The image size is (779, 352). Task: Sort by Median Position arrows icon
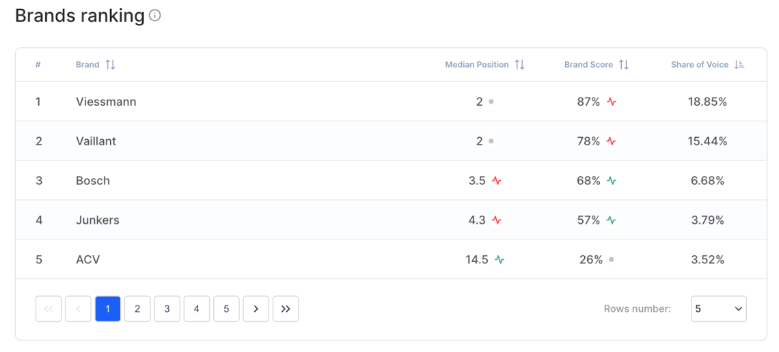[x=519, y=65]
